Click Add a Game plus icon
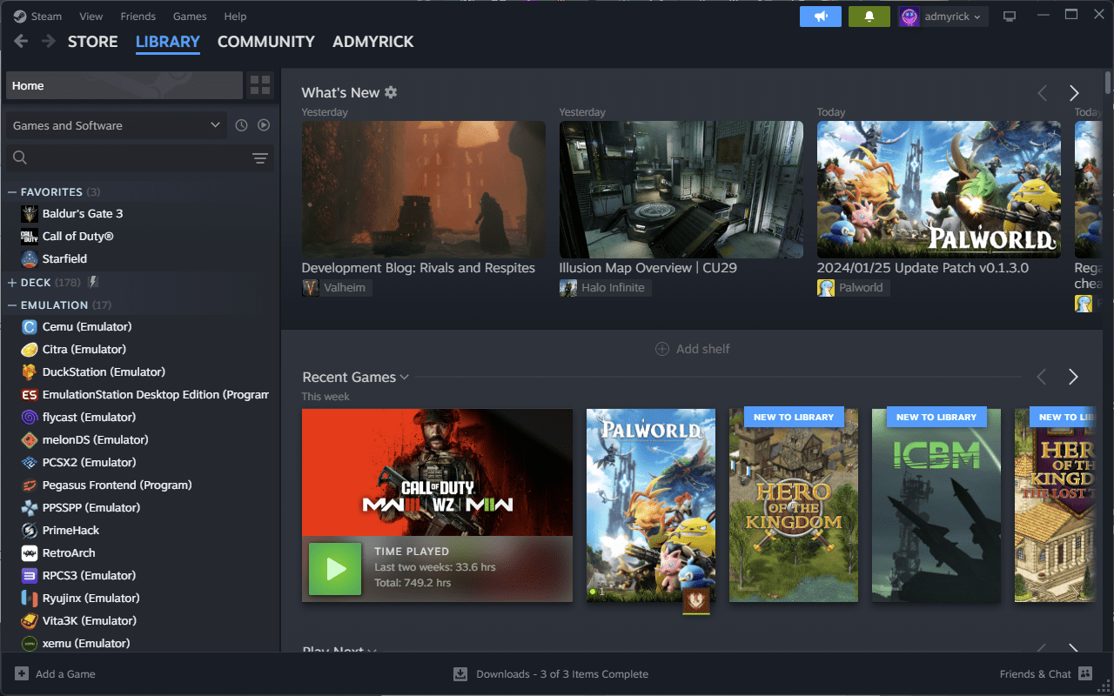This screenshot has width=1114, height=696. coord(22,673)
